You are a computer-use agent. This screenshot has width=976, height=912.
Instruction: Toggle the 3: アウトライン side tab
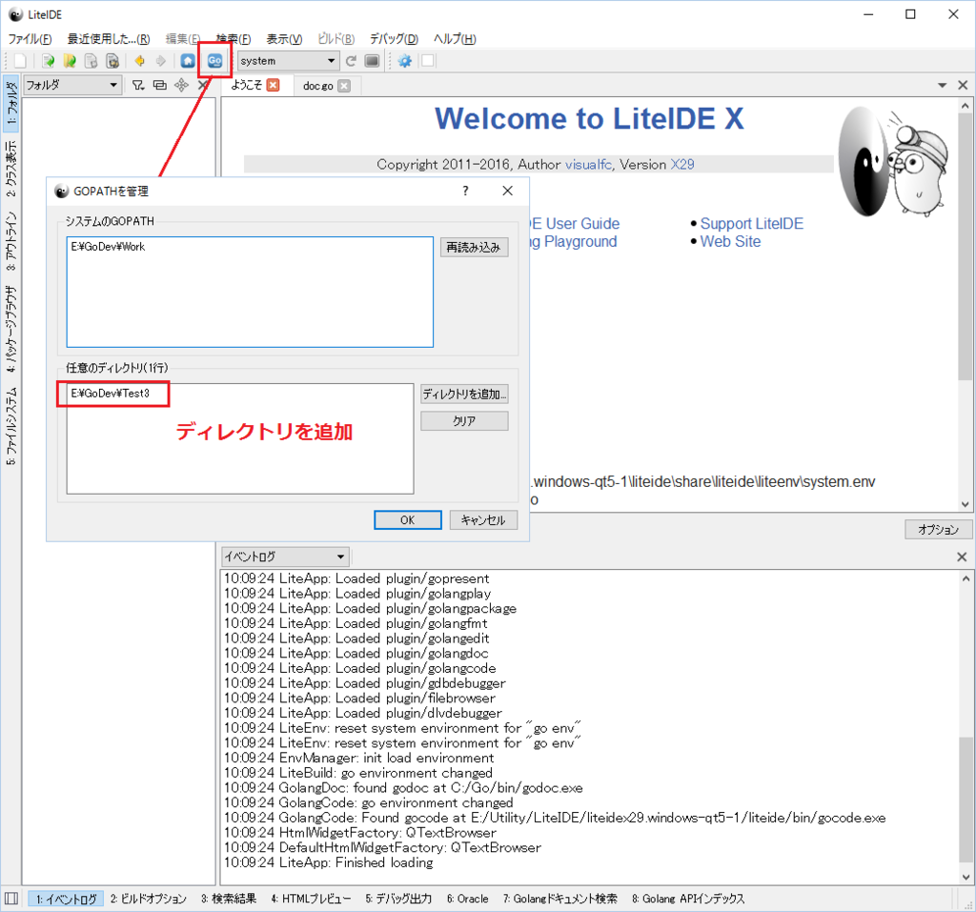[11, 241]
